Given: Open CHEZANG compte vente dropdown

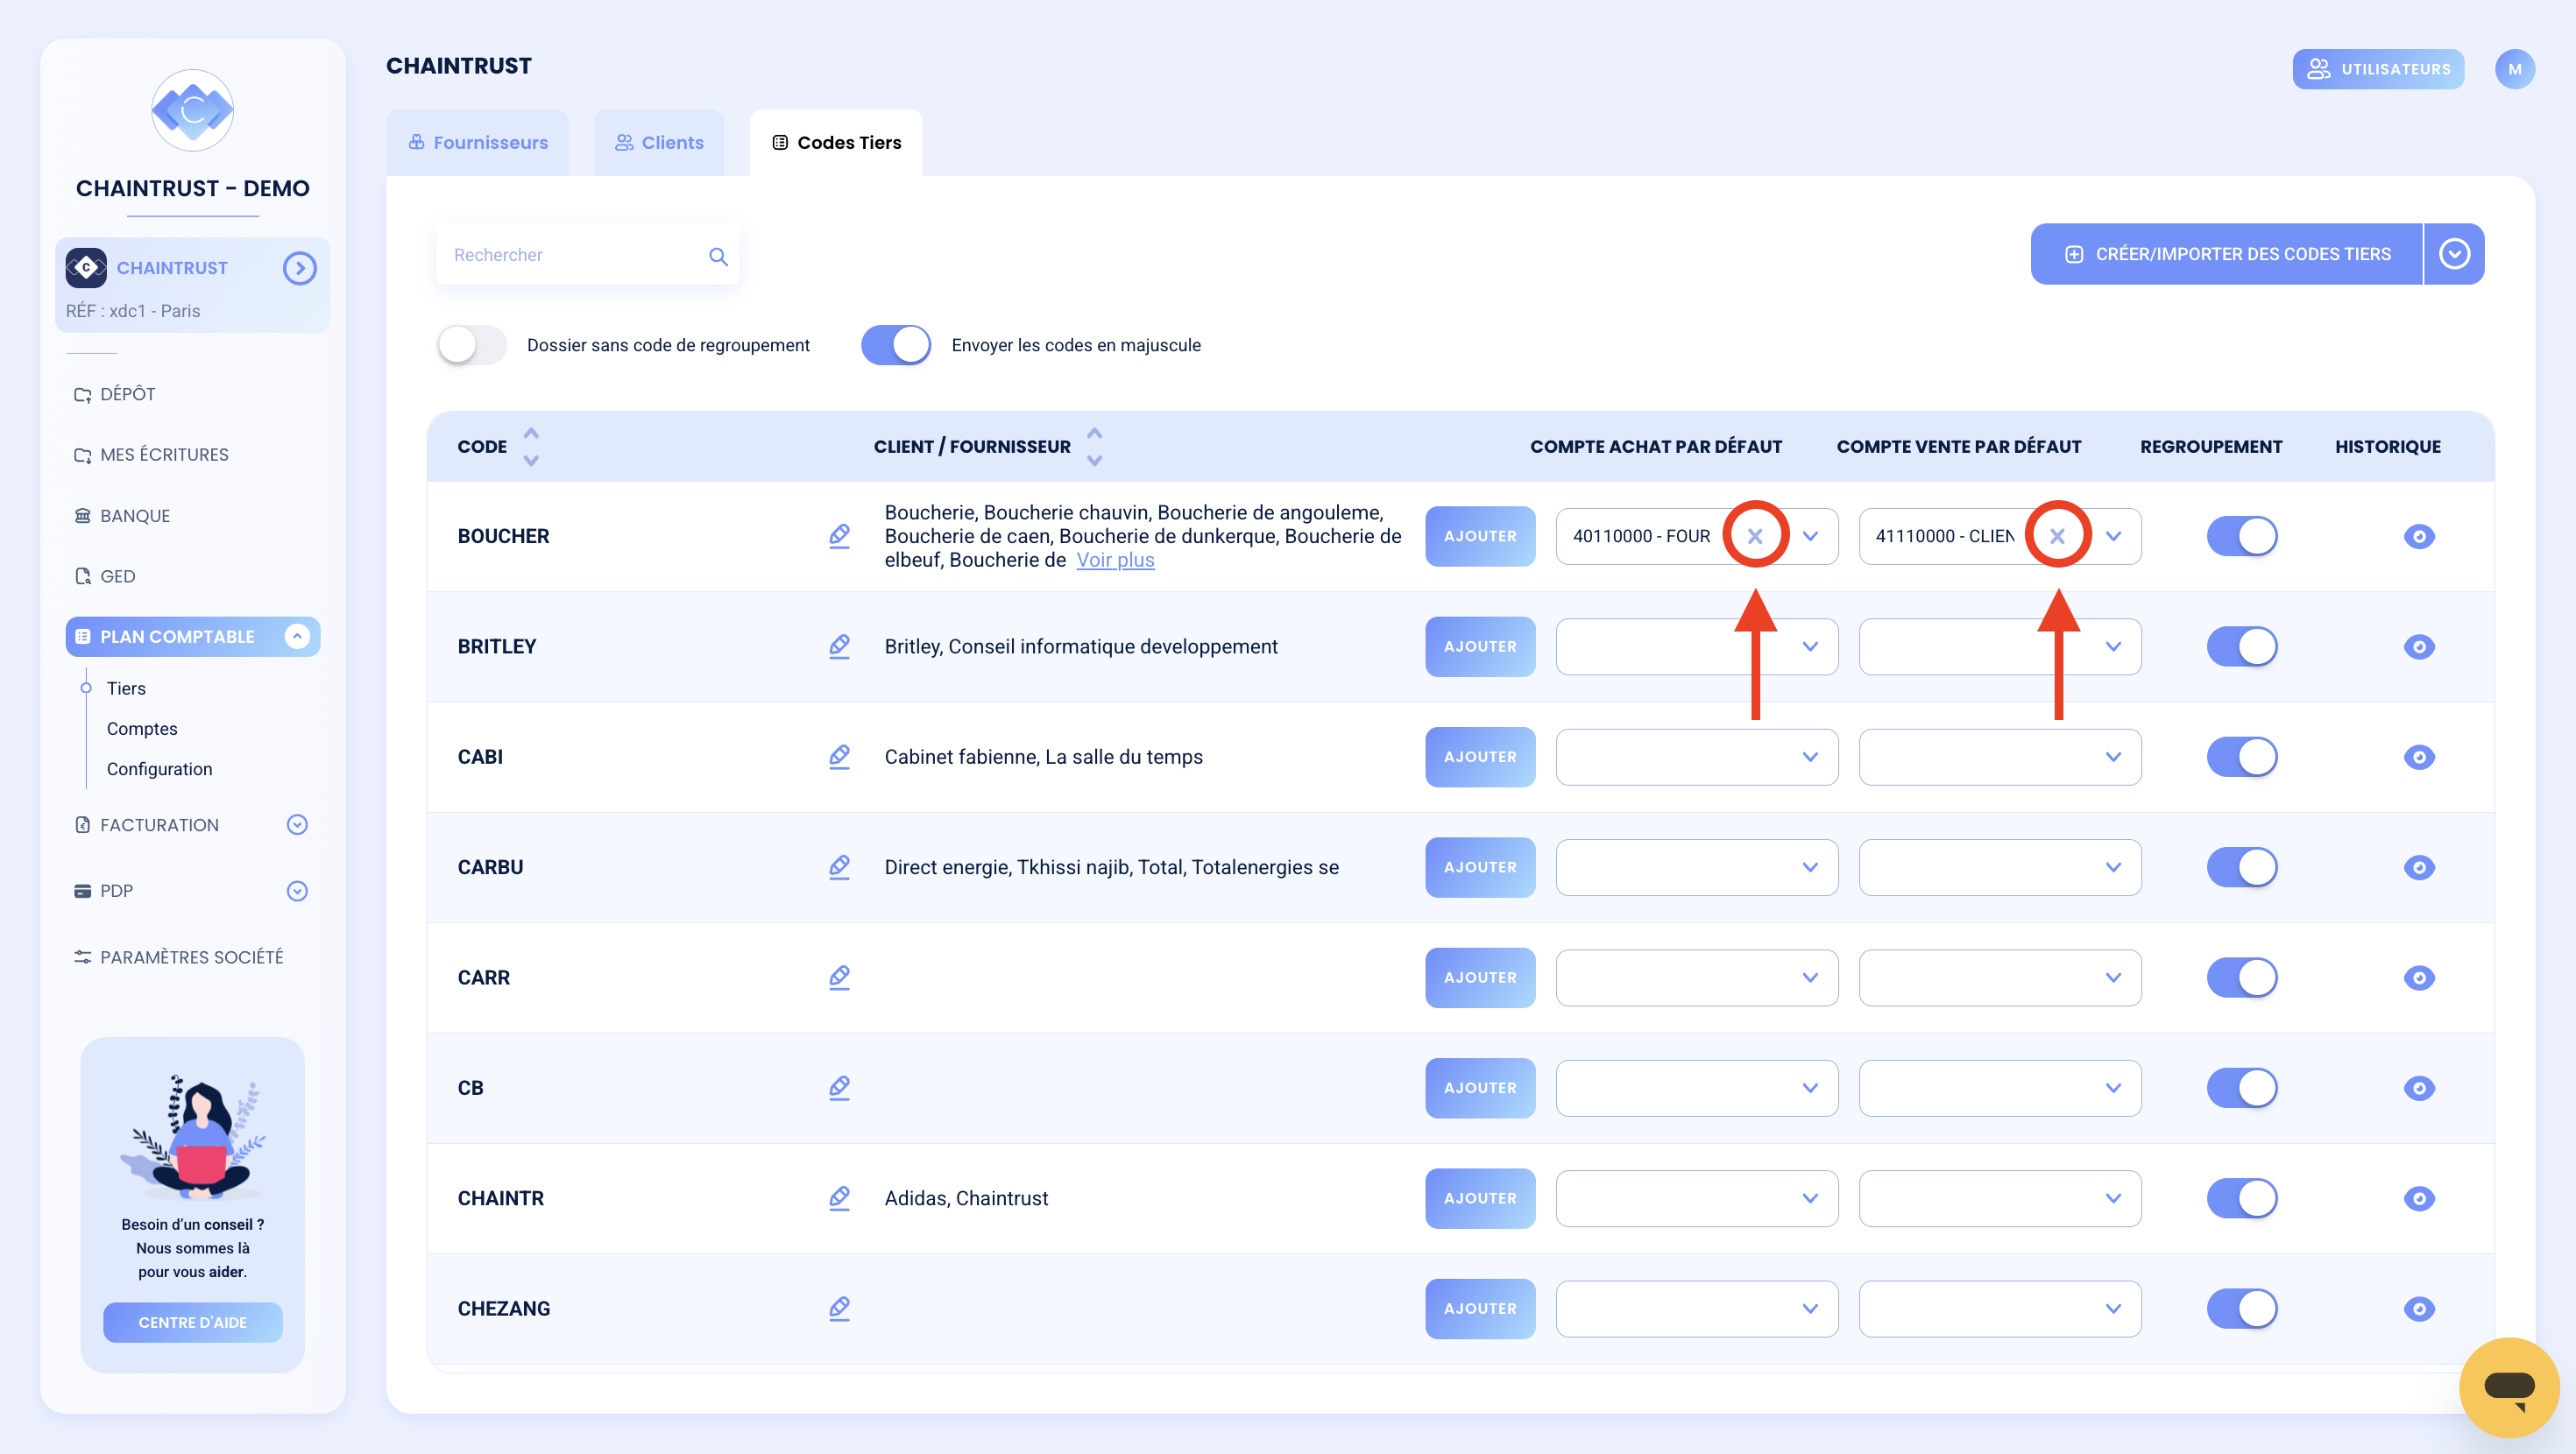Looking at the screenshot, I should pos(2000,1308).
